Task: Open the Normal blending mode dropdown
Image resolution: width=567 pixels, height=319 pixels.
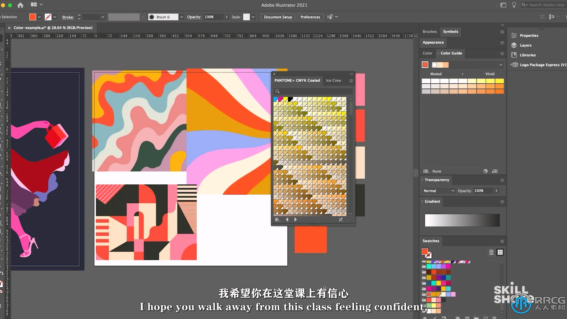Action: (x=439, y=191)
